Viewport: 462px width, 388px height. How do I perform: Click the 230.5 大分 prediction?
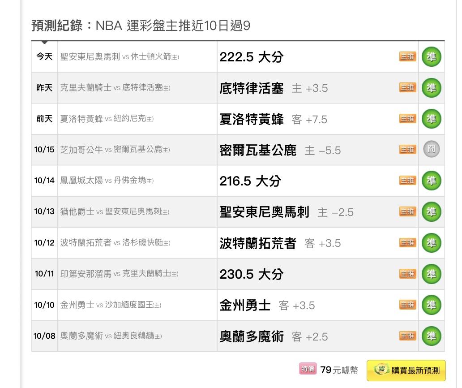(252, 274)
